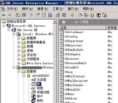Select the tbLinkUrl table row
The height and width of the screenshot is (103, 118).
click(71, 67)
